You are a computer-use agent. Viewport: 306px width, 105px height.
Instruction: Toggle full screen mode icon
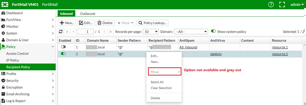point(282,4)
